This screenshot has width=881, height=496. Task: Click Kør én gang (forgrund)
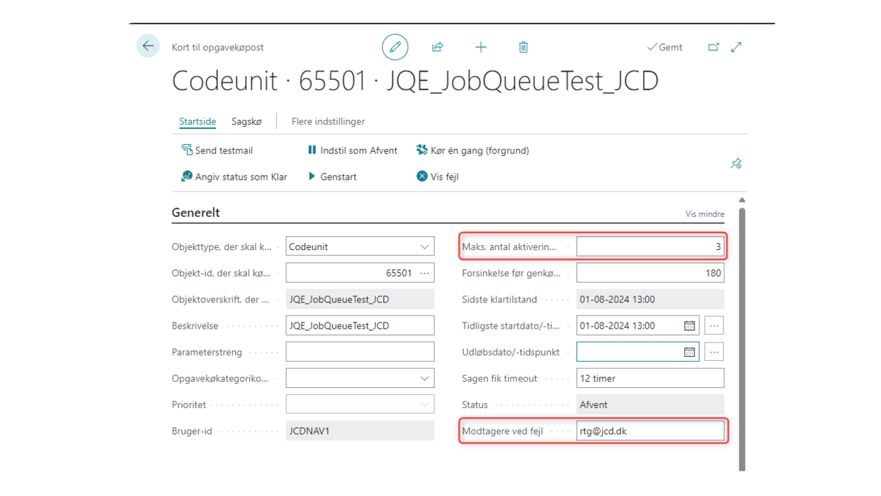tap(473, 150)
